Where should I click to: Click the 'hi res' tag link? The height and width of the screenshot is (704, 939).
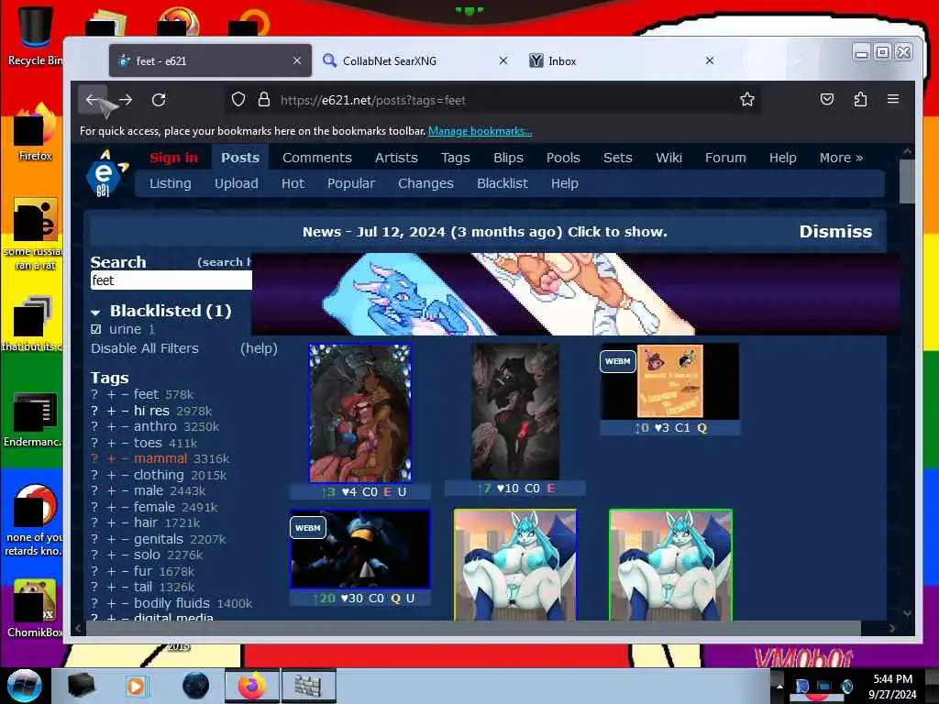[151, 411]
